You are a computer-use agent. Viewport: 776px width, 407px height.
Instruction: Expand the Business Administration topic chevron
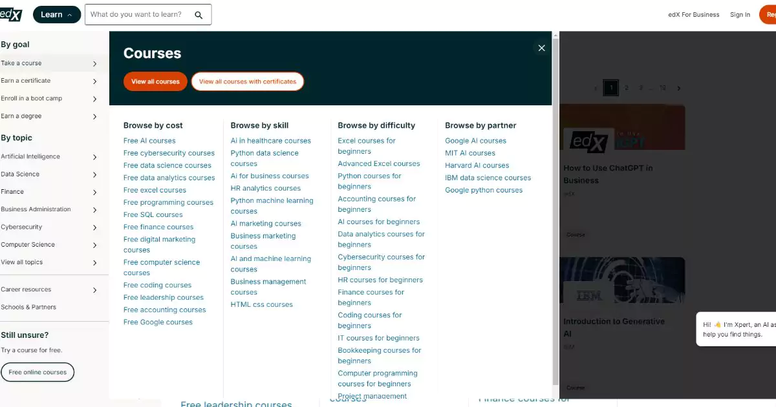[94, 210]
